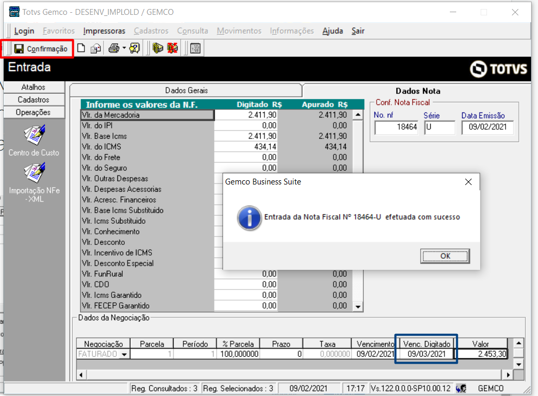Click the Vlr. Icms Garantido row label
This screenshot has height=396, width=538.
click(148, 295)
